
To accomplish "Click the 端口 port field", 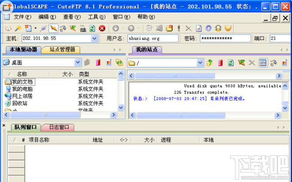I will coord(280,38).
